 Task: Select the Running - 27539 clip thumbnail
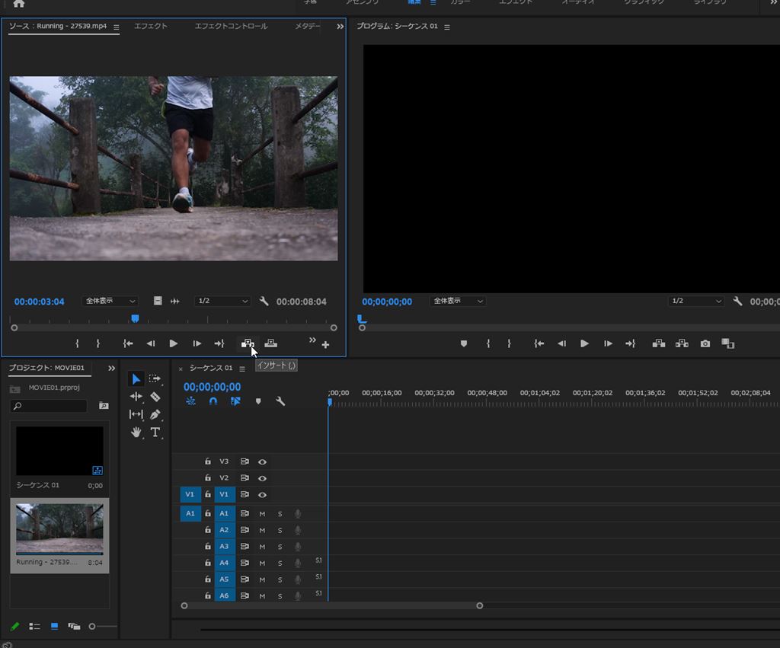[59, 529]
